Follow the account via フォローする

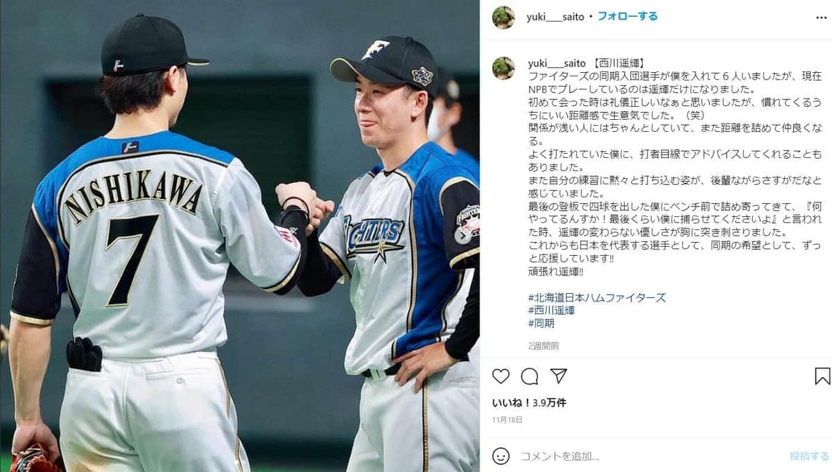[627, 16]
